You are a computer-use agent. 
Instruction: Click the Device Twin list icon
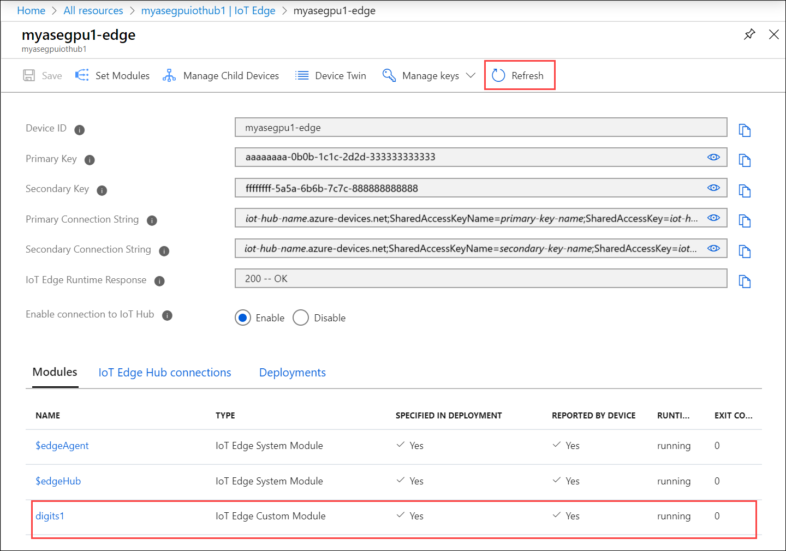[x=302, y=75]
